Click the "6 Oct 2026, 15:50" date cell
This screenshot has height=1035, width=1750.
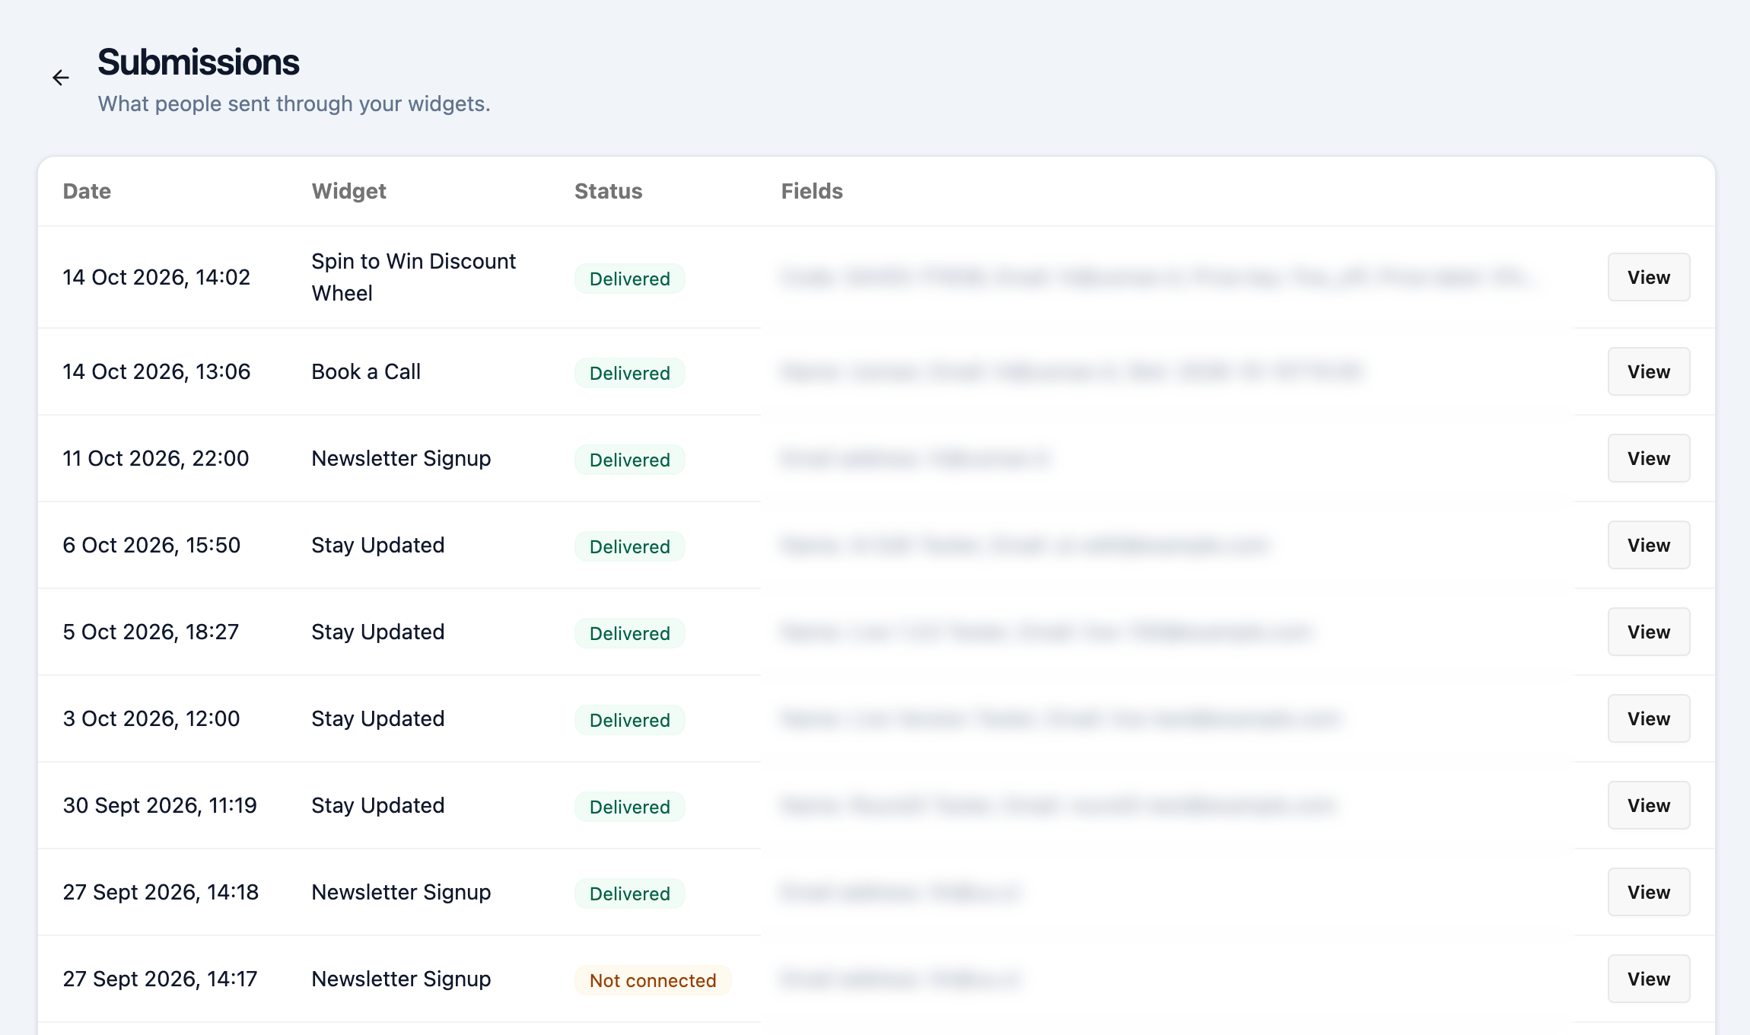(151, 545)
